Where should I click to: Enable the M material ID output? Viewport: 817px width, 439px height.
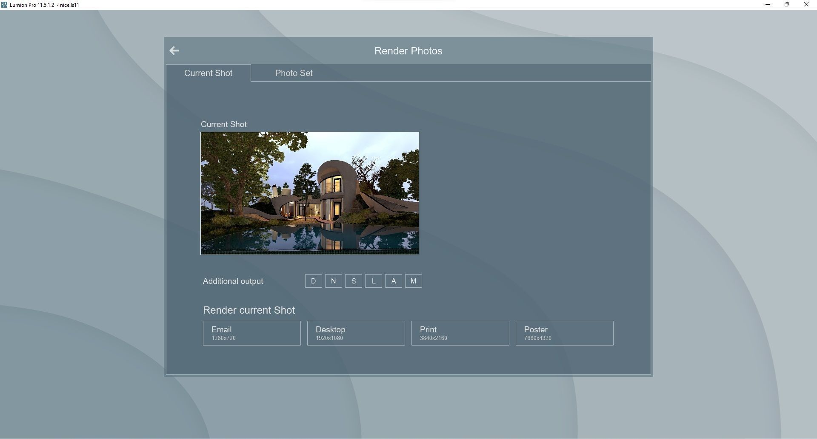413,281
